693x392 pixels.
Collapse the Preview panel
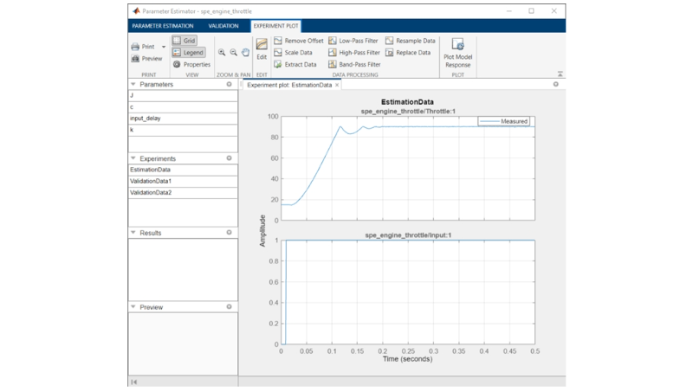[x=133, y=307]
